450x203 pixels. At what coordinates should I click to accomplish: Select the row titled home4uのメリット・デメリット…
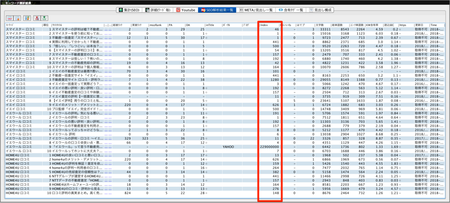click(225, 159)
